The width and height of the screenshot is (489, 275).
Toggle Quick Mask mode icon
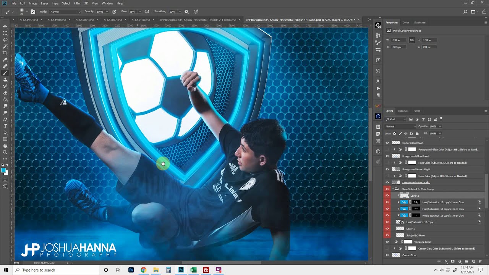pos(5,180)
